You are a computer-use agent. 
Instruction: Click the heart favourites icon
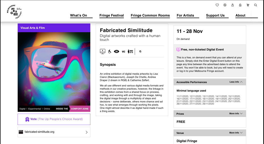[217, 5]
